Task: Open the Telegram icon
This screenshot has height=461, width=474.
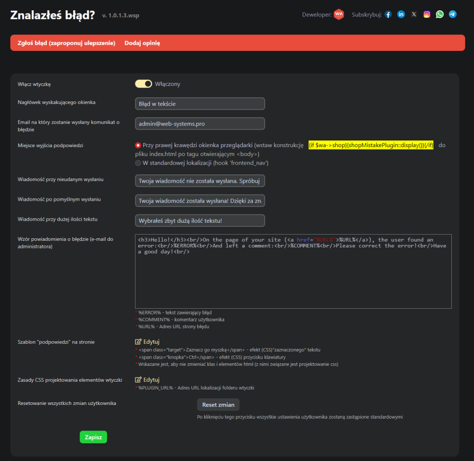Action: 452,14
